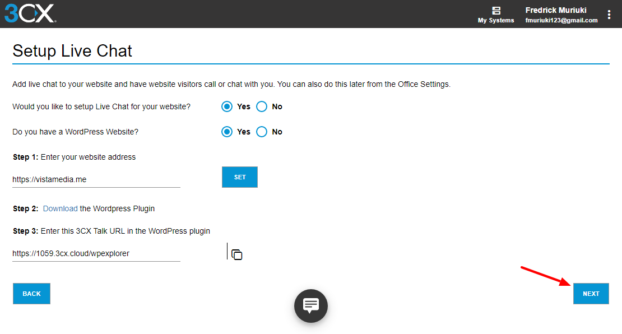Viewport: 622px width, 334px height.
Task: Click the Setup Live Chat heading
Action: (x=72, y=51)
